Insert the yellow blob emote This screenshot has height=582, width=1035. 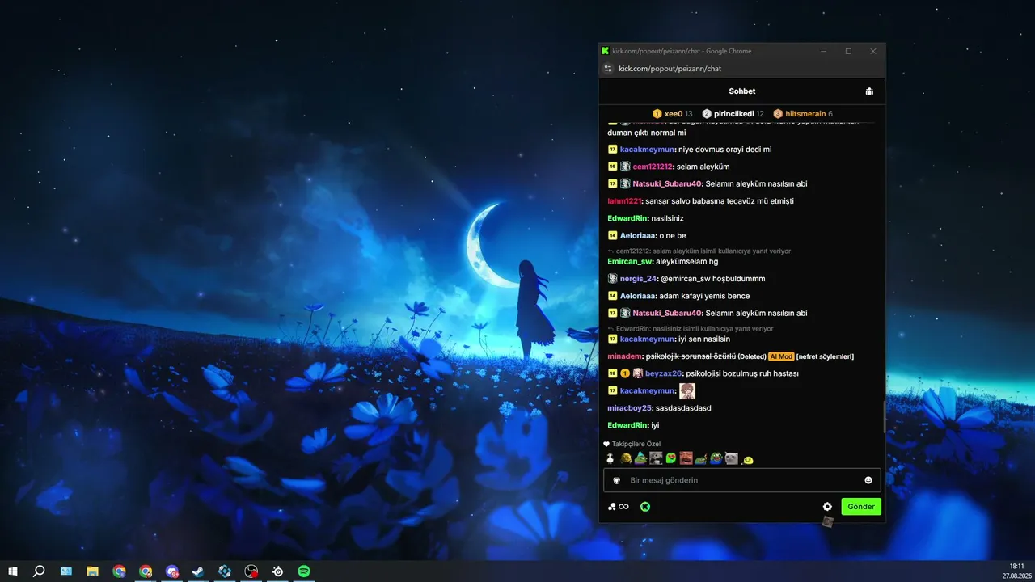748,460
